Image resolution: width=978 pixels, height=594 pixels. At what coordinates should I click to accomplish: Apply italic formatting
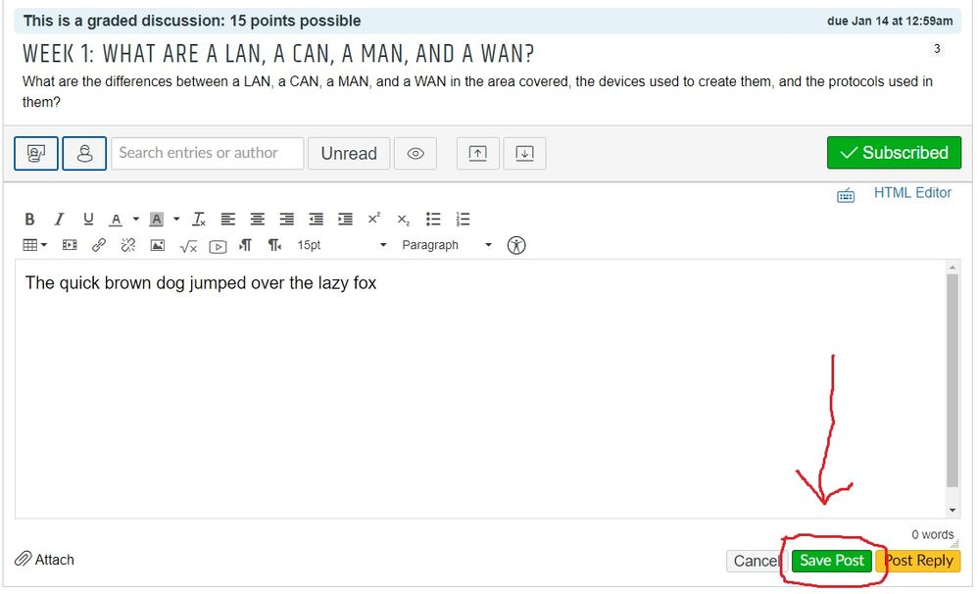tap(59, 220)
